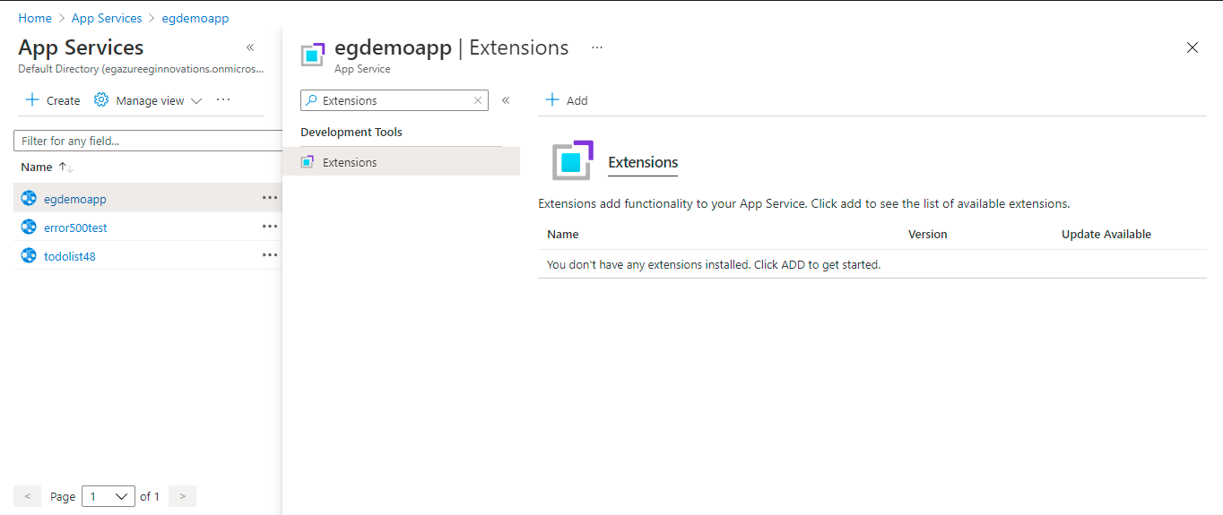Open the context menu for todolist48 row
The height and width of the screenshot is (515, 1223).
coord(270,256)
